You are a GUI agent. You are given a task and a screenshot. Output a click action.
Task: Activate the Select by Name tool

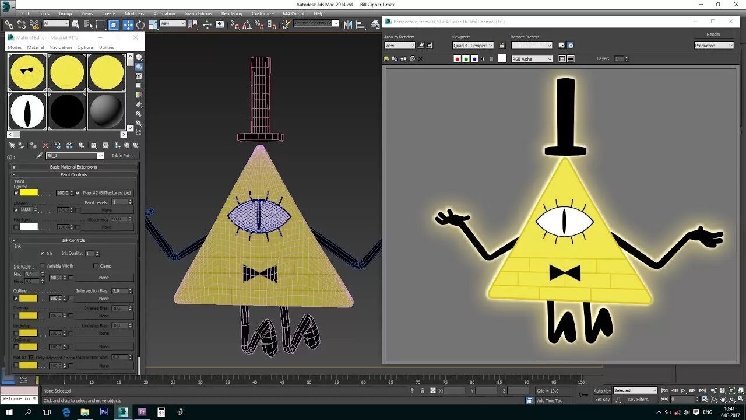coord(88,24)
